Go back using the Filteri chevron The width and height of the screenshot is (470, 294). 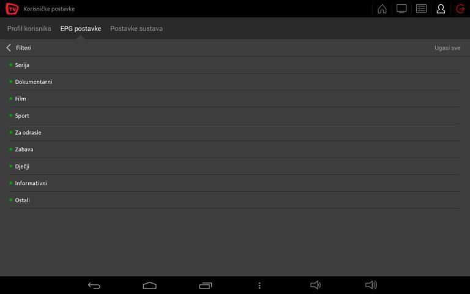click(9, 48)
